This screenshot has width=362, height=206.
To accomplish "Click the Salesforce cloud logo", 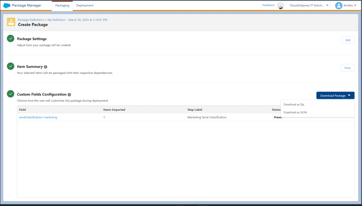I will (7, 5).
